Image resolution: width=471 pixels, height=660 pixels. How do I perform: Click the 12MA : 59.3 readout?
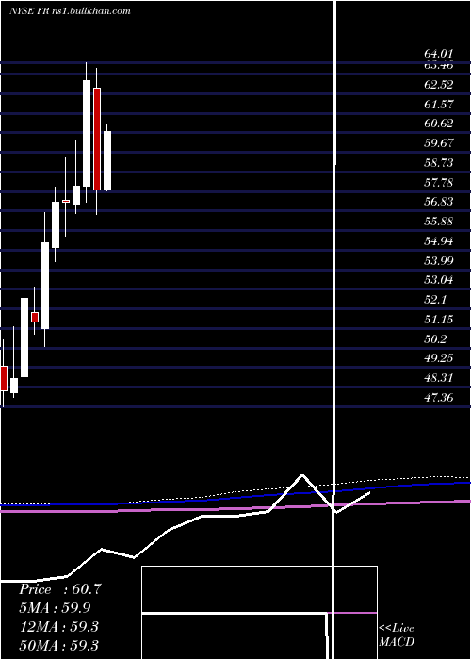(58, 627)
